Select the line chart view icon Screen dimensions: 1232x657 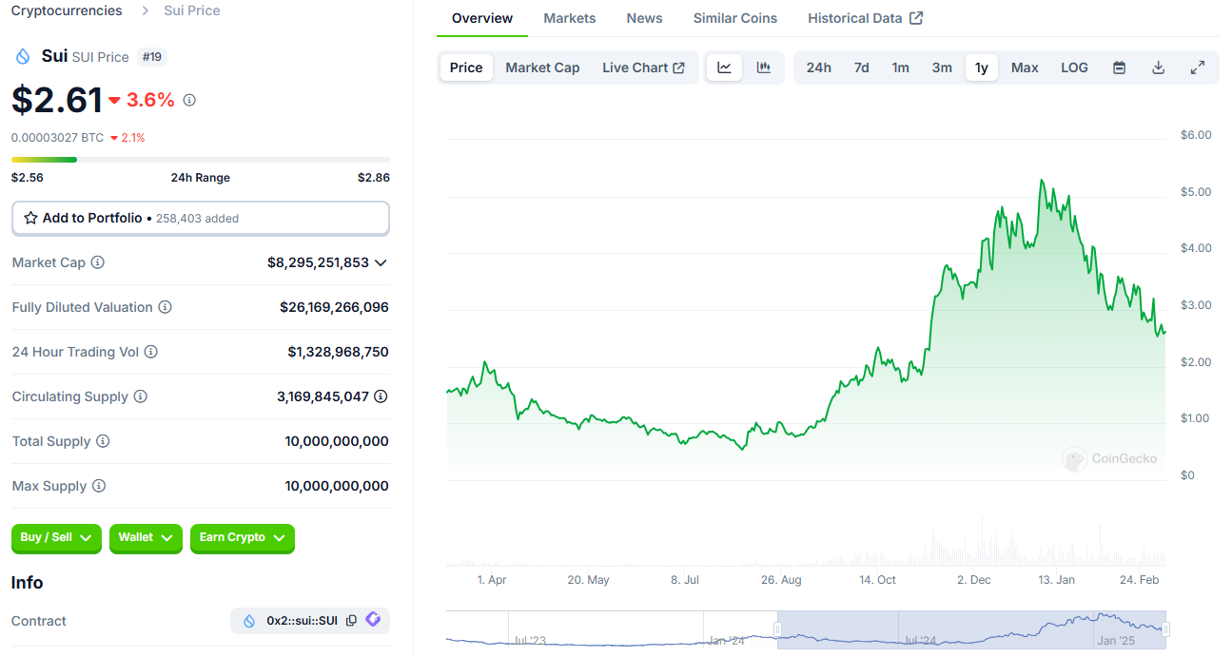(724, 67)
